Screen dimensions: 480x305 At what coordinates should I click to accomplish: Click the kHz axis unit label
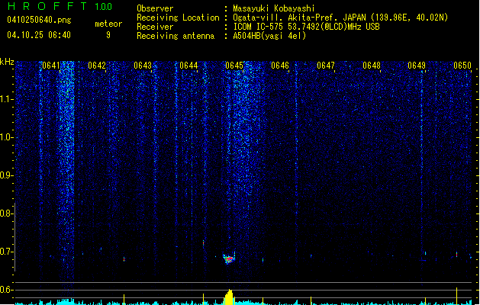[7, 62]
